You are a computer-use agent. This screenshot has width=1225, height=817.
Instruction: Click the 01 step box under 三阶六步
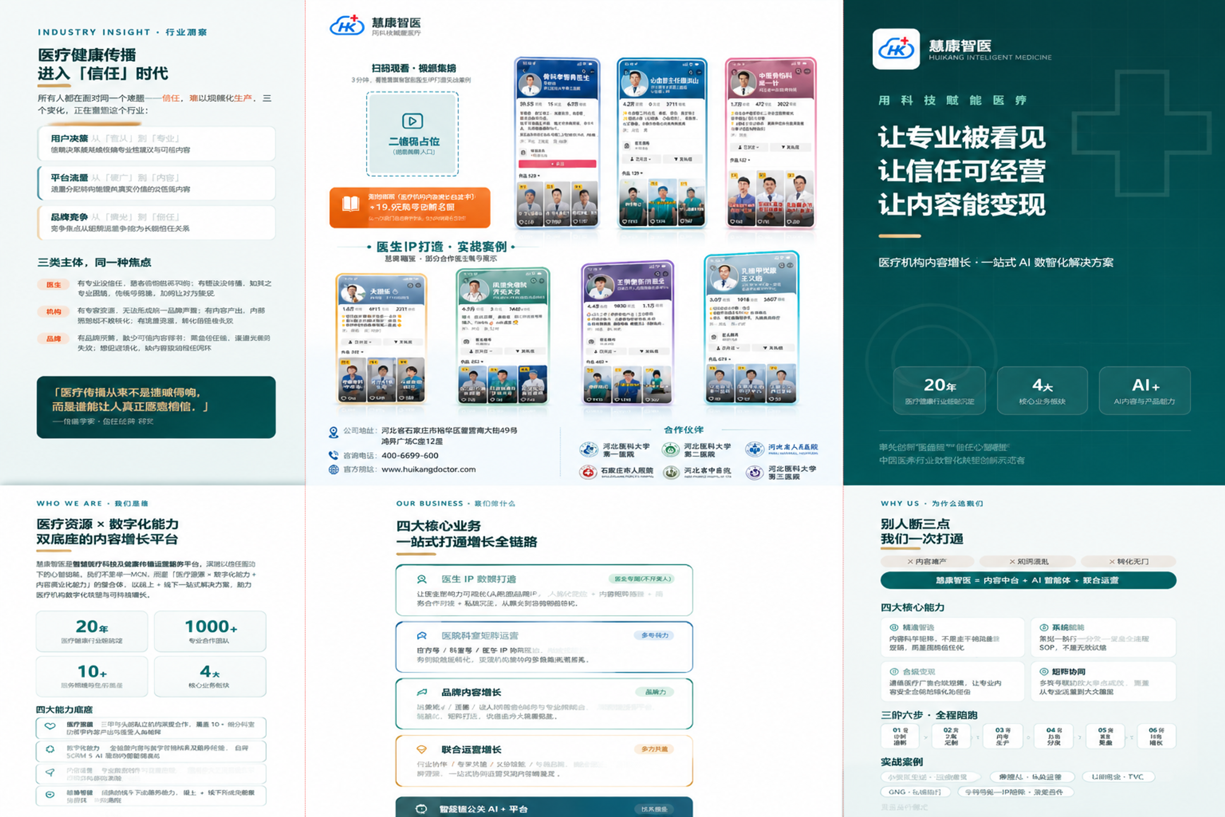click(900, 736)
